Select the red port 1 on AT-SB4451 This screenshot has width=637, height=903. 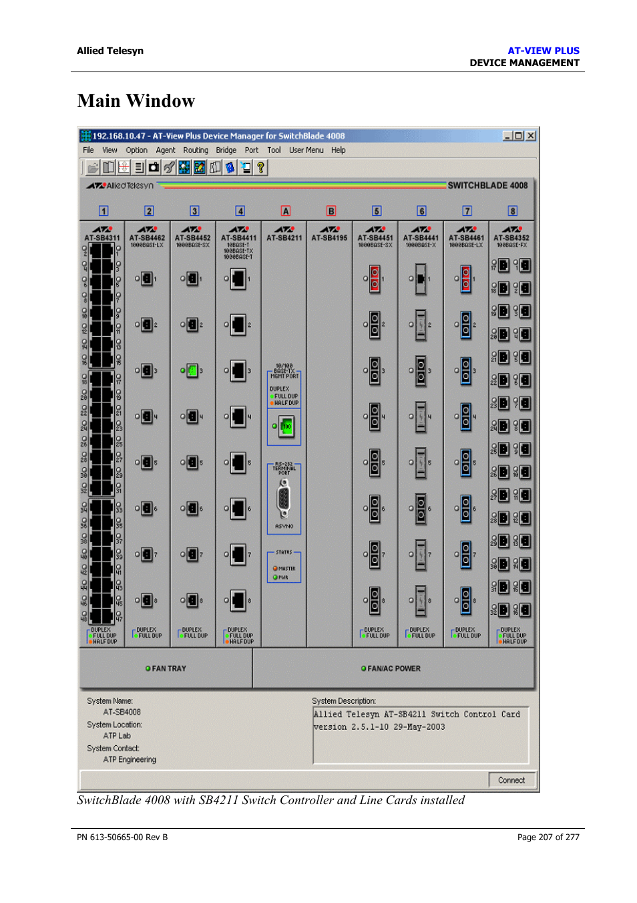[375, 279]
